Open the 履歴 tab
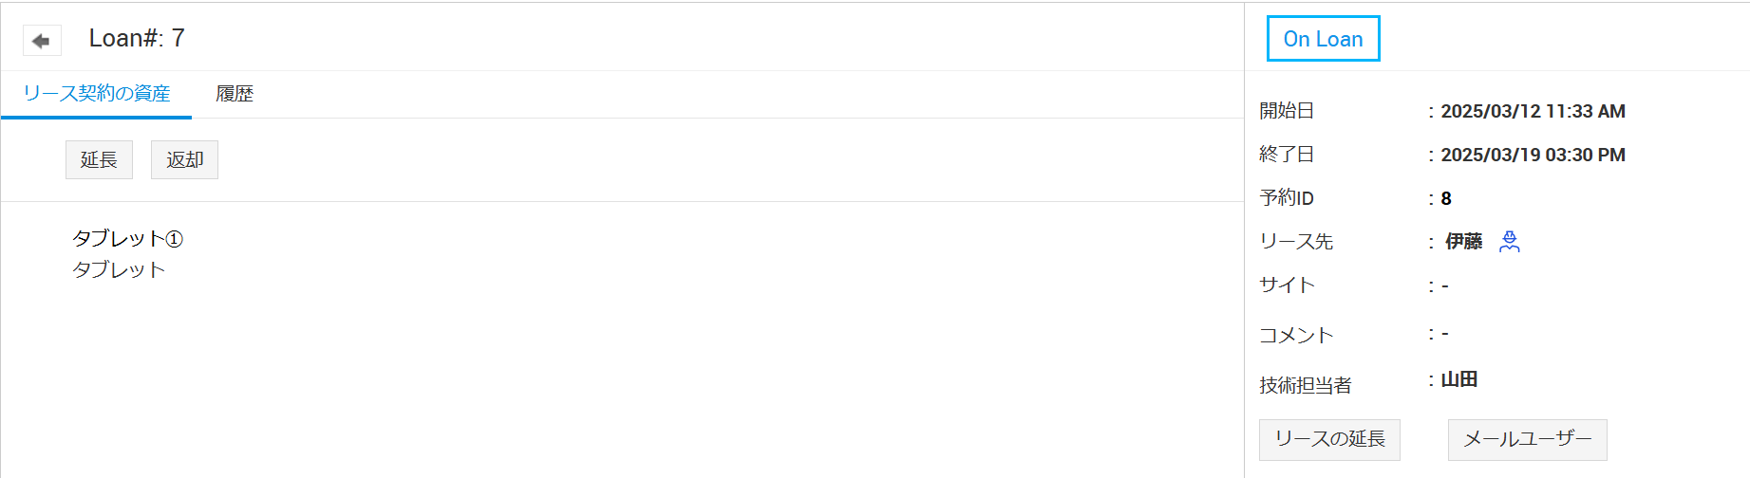The image size is (1750, 478). 235,94
